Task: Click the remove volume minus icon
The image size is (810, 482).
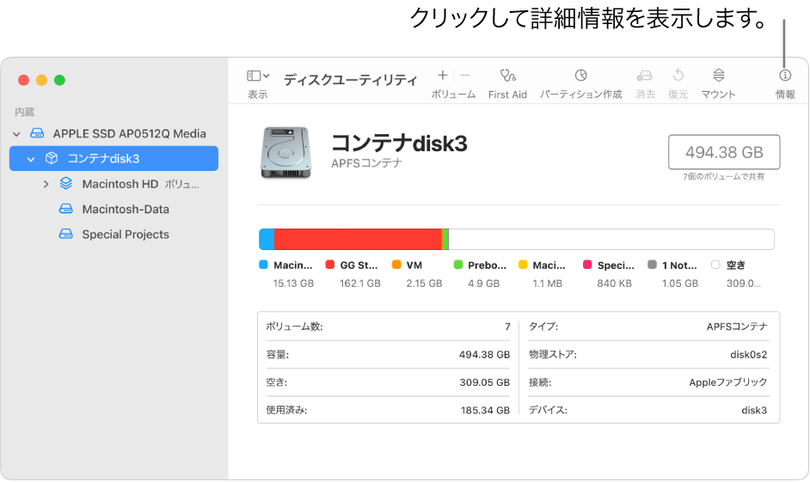Action: [x=465, y=76]
